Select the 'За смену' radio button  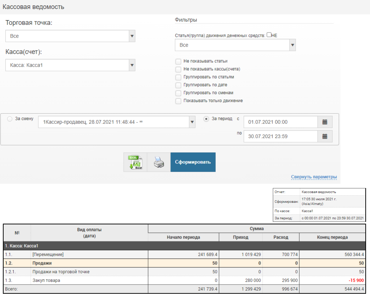click(x=10, y=119)
